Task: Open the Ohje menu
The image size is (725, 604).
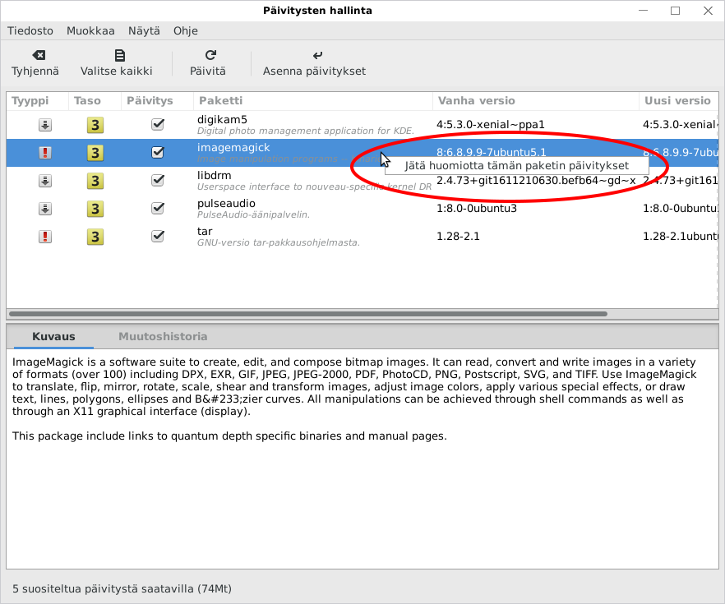Action: pos(186,31)
